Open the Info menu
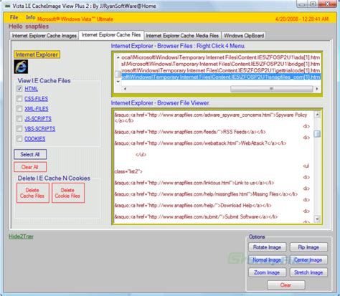Viewport: 340px width, 296px height. click(x=30, y=17)
